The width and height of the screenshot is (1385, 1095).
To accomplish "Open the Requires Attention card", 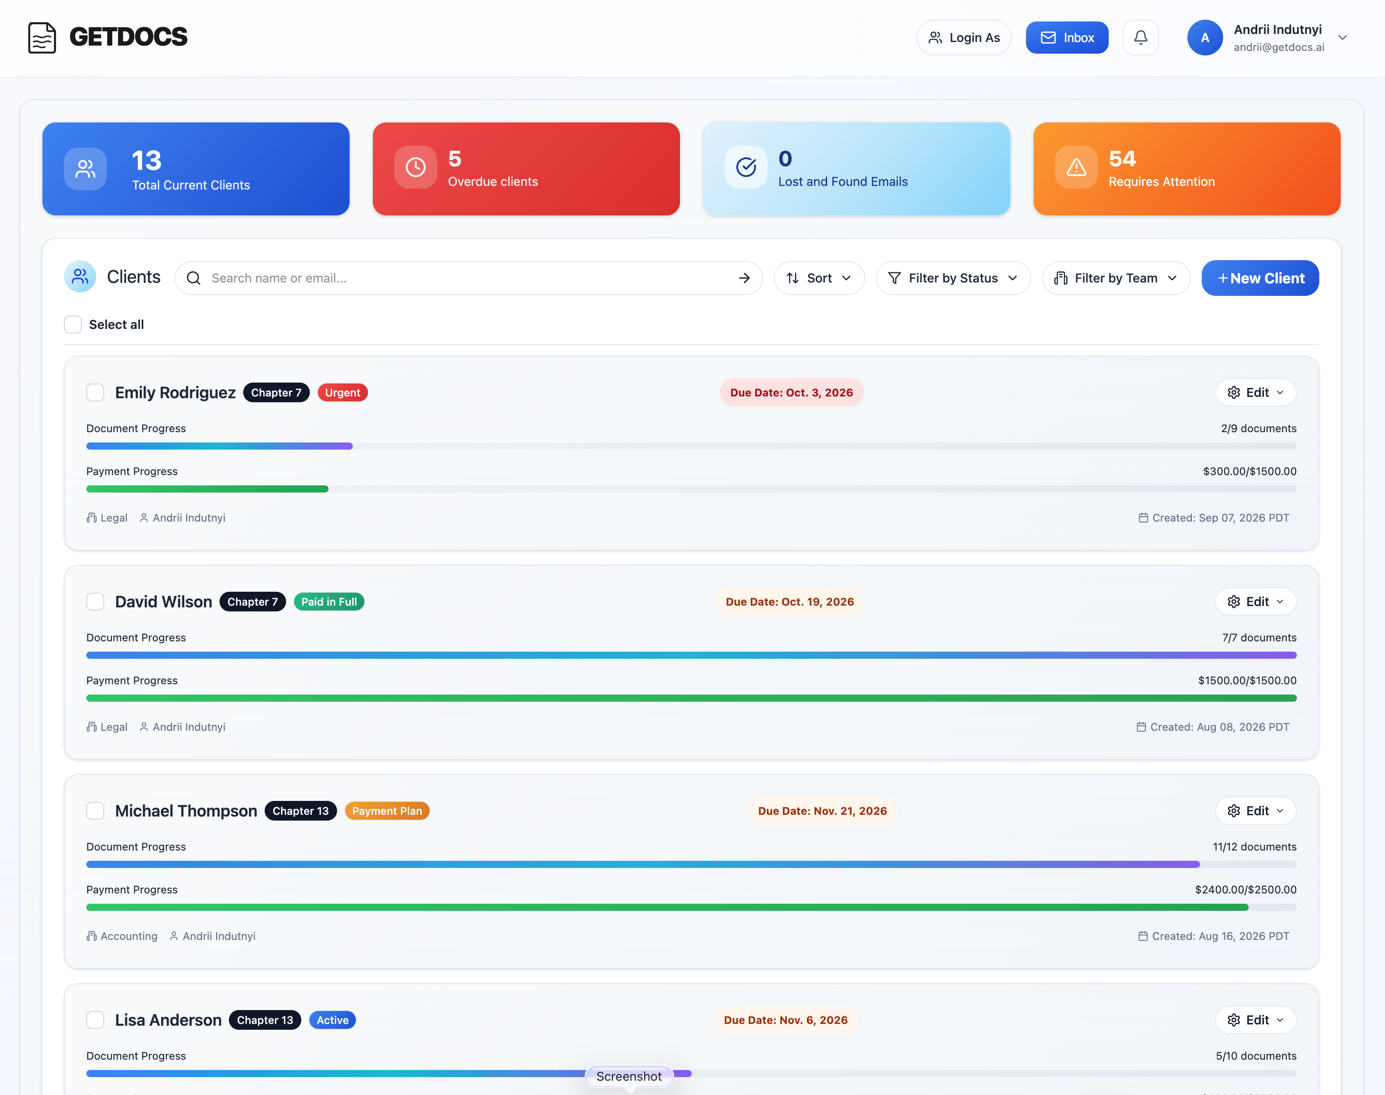I will (1187, 168).
